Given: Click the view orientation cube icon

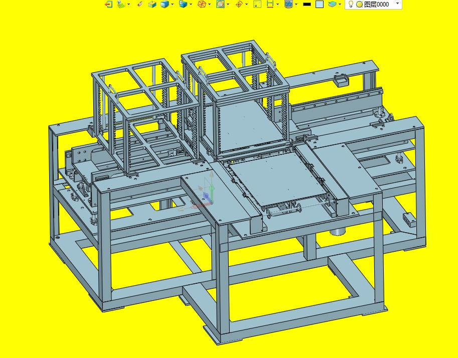Looking at the screenshot, I should 183,4.
